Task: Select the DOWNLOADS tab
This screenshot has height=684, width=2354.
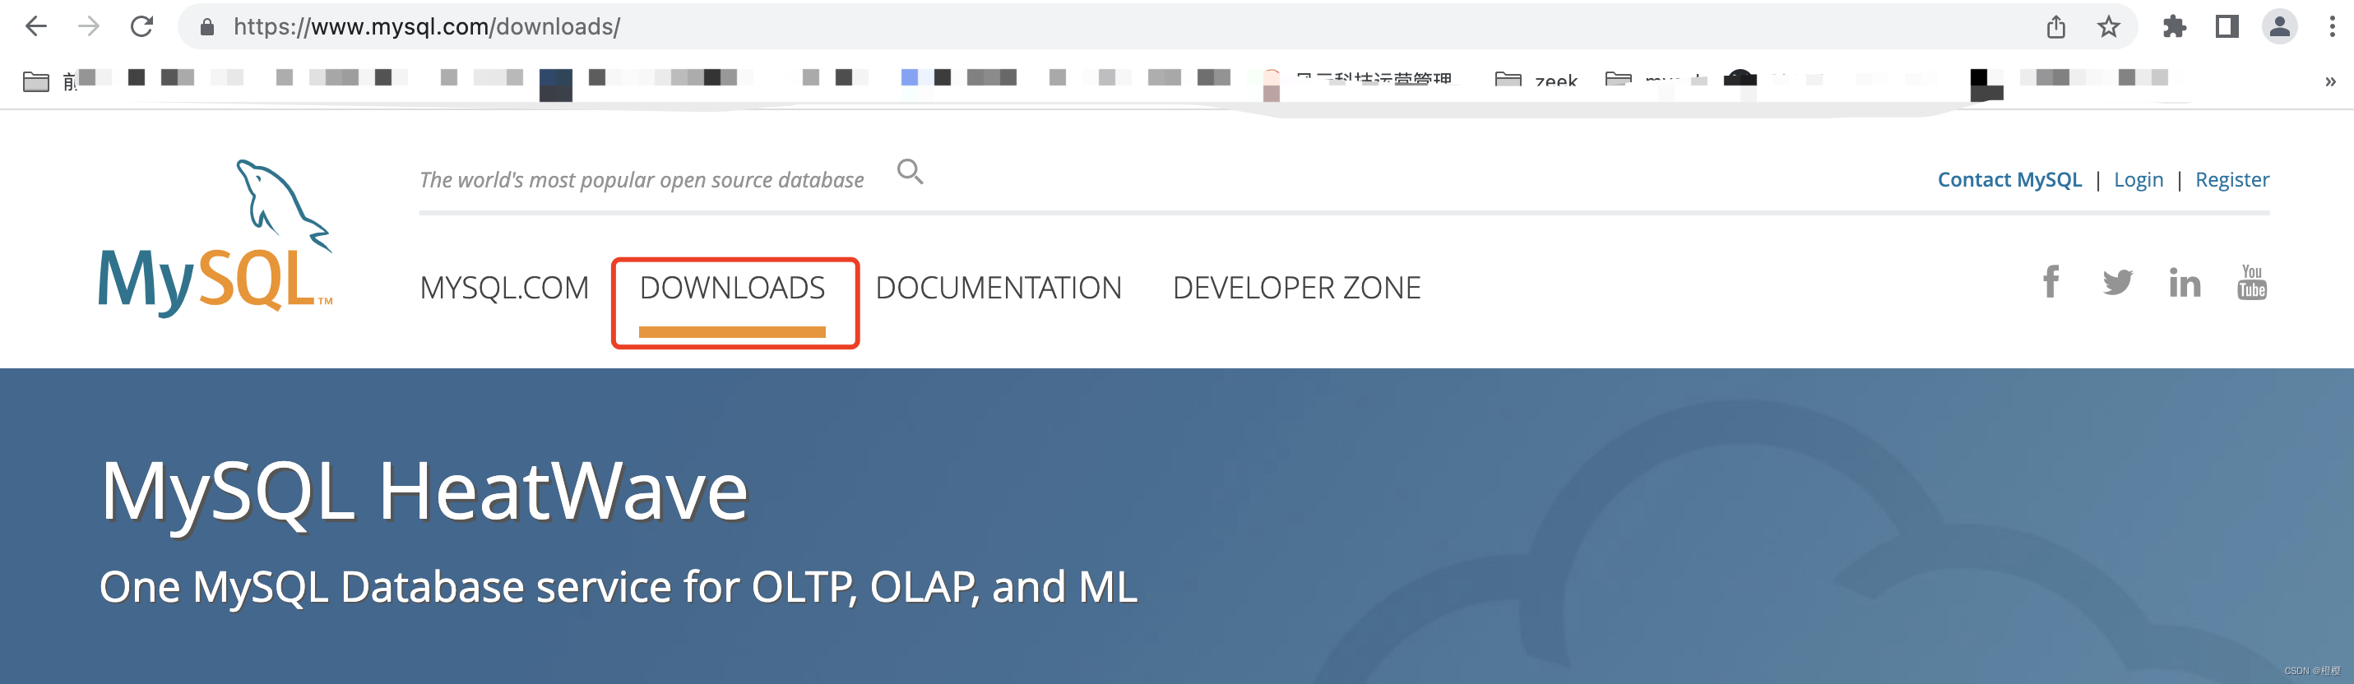Action: pyautogui.click(x=732, y=288)
